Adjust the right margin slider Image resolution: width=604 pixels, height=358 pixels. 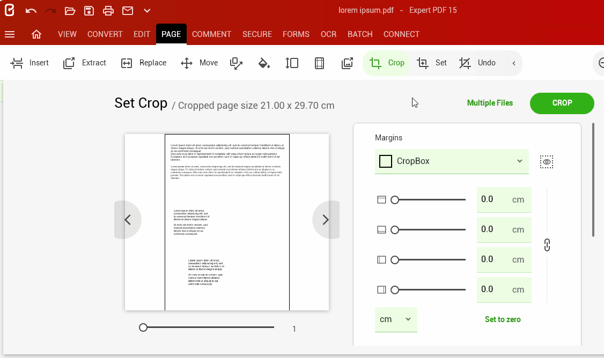(428, 290)
